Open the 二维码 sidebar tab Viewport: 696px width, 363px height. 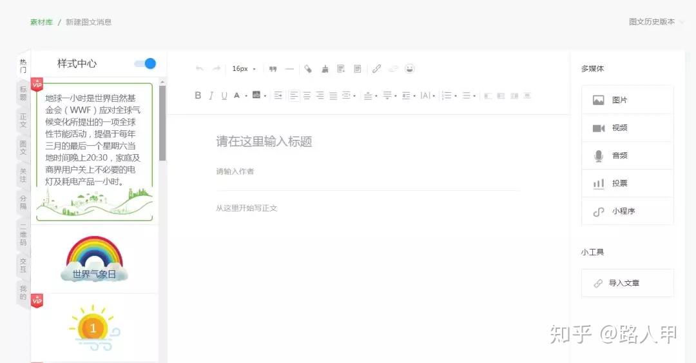(x=23, y=235)
